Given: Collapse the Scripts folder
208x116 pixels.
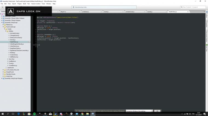Looking at the screenshot, I should point(4,29).
